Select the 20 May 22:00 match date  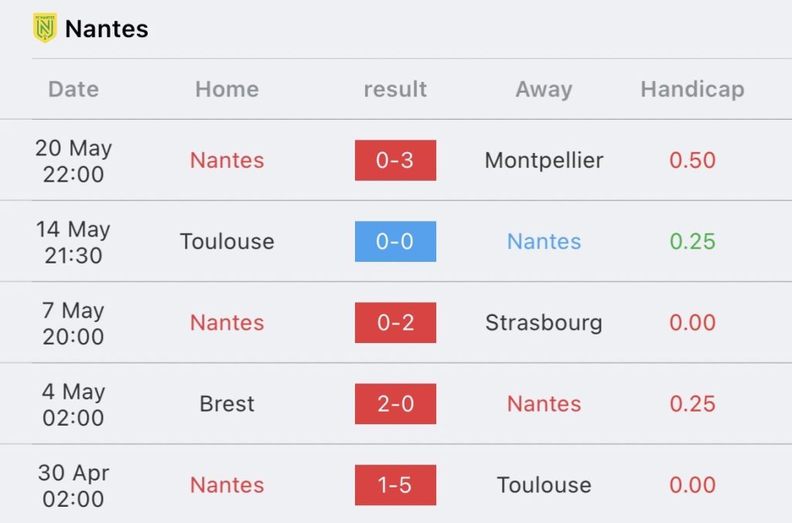[x=73, y=161]
